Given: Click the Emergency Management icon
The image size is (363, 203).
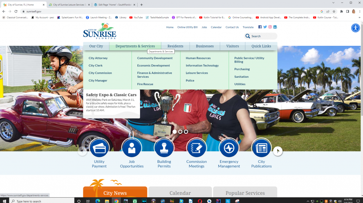Looking at the screenshot, I should click(229, 148).
